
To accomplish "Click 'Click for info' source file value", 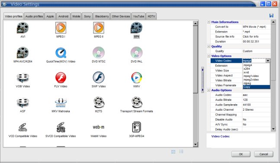I will point(251,37).
